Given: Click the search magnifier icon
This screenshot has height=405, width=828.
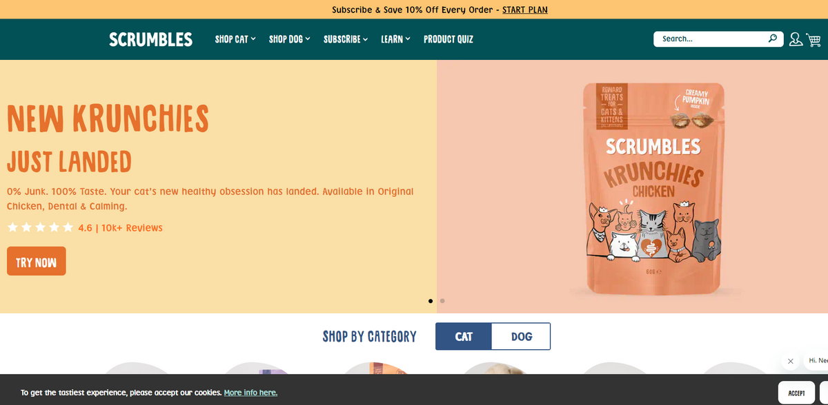Looking at the screenshot, I should pyautogui.click(x=773, y=39).
